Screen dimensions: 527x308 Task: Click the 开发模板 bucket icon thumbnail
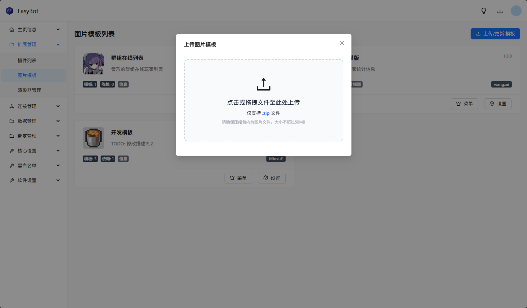[94, 138]
